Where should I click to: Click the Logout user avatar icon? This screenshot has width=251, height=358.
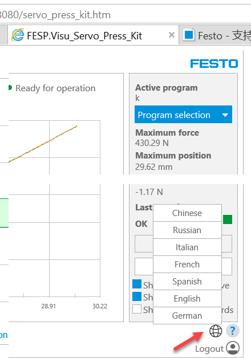pos(233,348)
